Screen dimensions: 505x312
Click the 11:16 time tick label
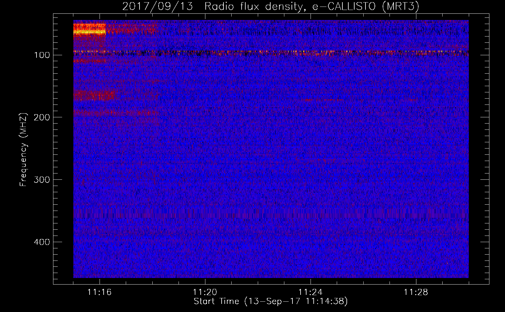pyautogui.click(x=100, y=292)
